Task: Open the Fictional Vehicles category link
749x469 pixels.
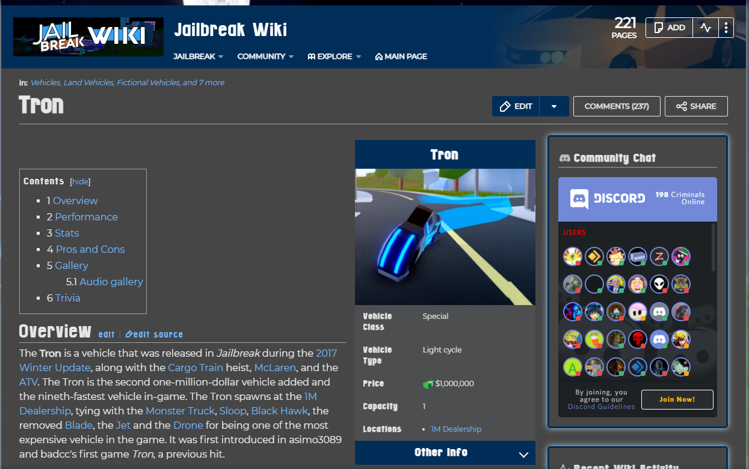Action: tap(147, 82)
